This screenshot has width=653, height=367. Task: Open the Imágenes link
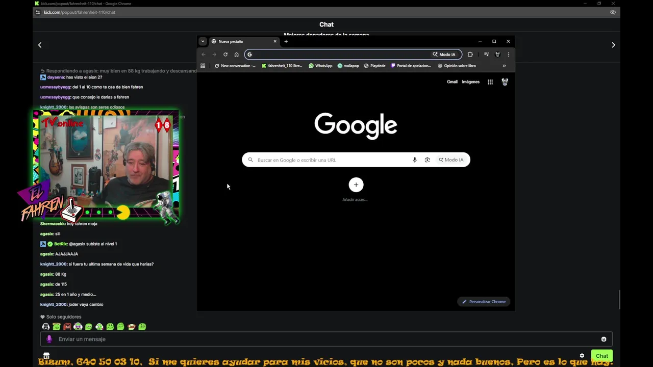(471, 82)
